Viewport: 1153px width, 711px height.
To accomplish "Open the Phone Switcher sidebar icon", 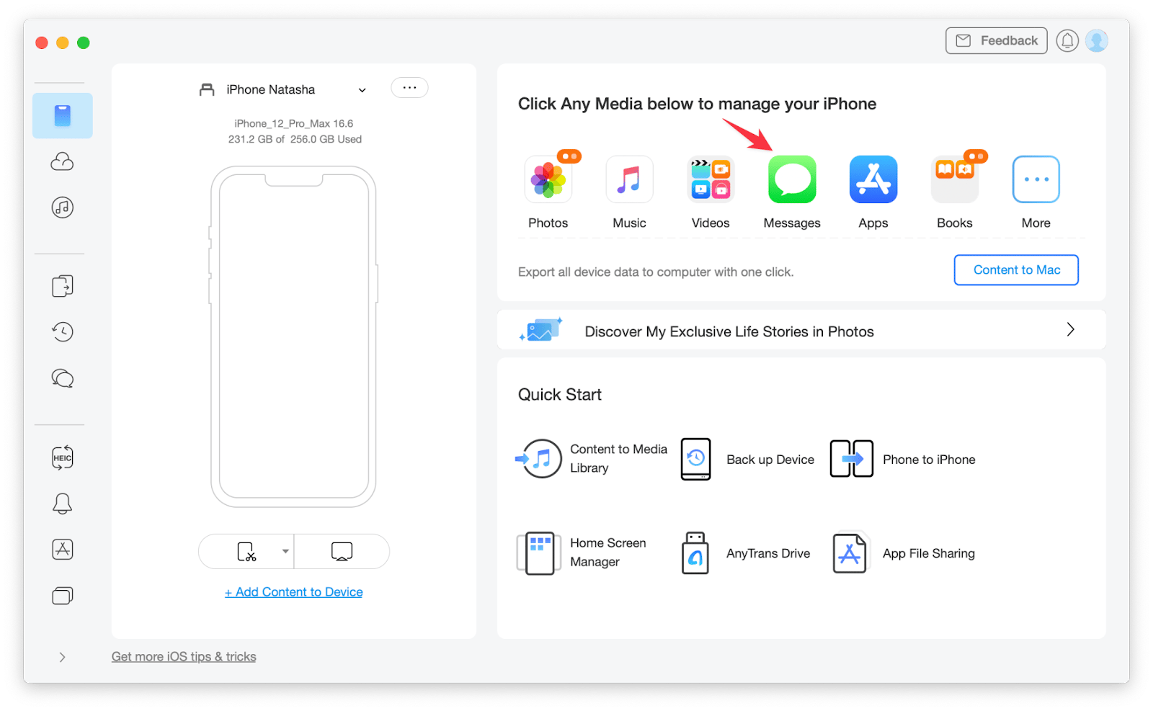I will click(63, 286).
